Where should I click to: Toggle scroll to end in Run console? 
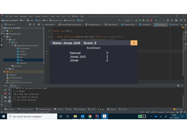(x=9, y=101)
